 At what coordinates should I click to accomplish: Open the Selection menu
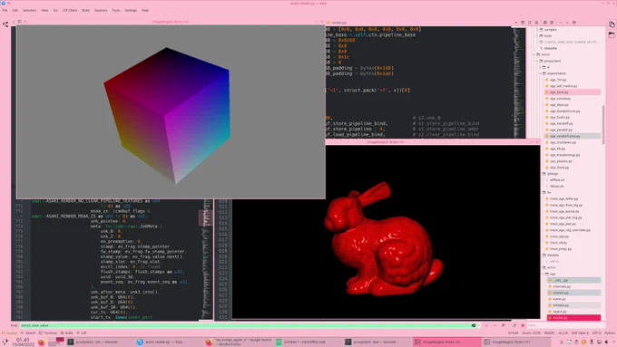tap(29, 10)
